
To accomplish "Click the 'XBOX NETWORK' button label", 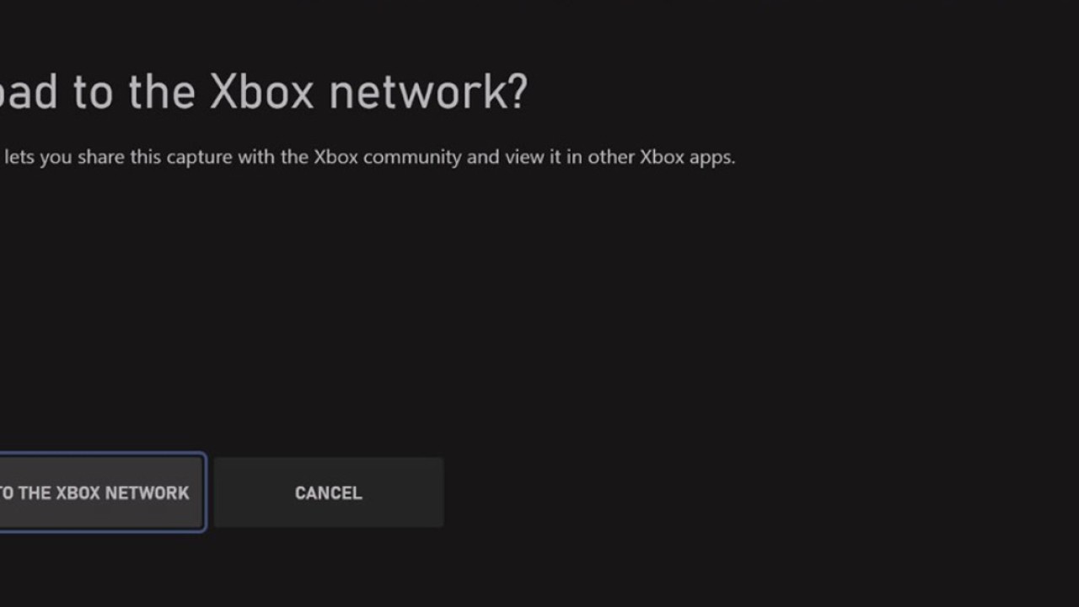I will [122, 493].
